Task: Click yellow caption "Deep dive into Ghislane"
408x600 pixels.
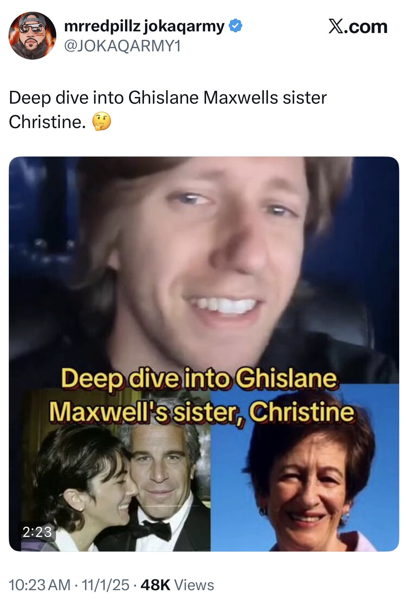Action: click(x=199, y=378)
